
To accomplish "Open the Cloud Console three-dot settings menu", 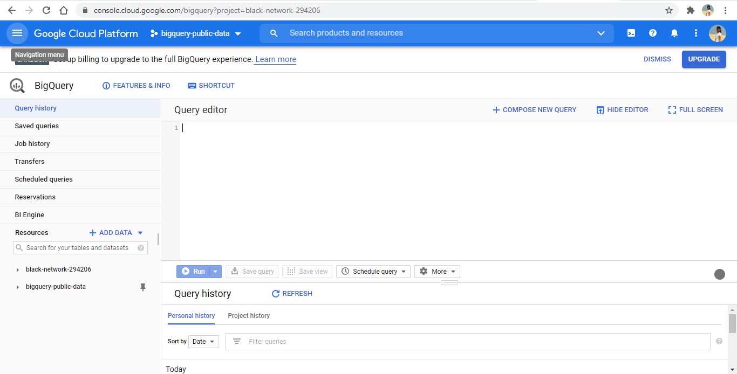I will pos(696,33).
